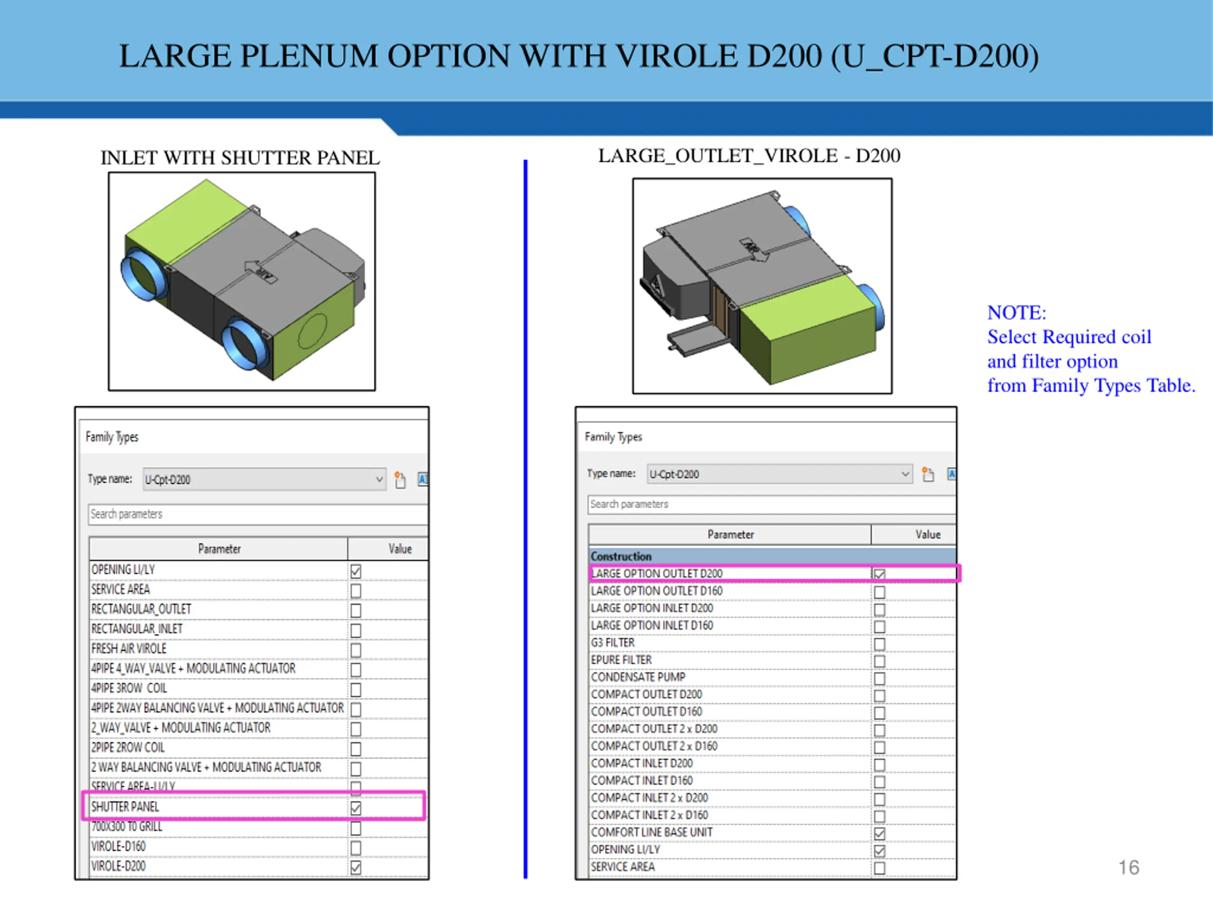The height and width of the screenshot is (909, 1213).
Task: Uncheck COMFORT LINE BASE UNIT checkbox
Action: tap(879, 833)
